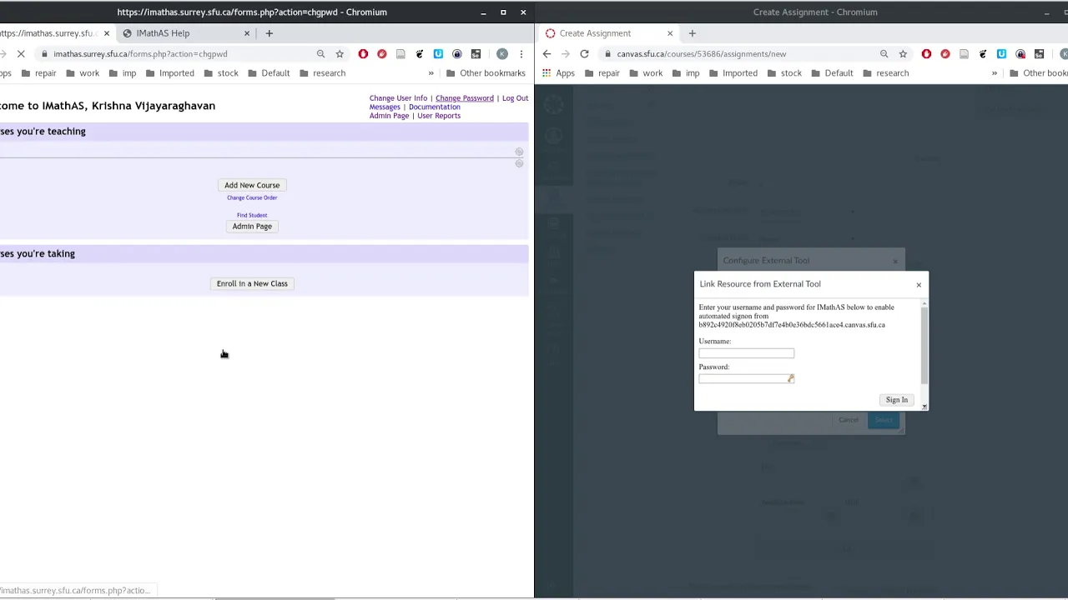Open the Admin Page link in header
The image size is (1068, 600).
pyautogui.click(x=389, y=116)
